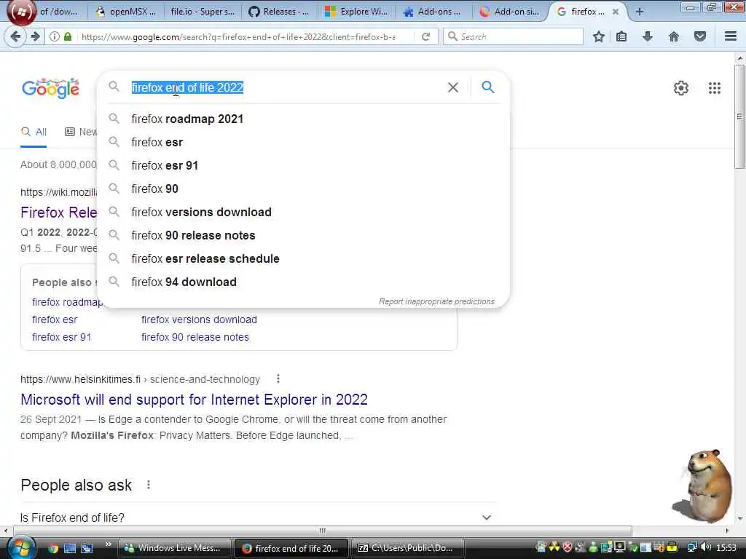Open the Downloads arrow icon

[647, 36]
